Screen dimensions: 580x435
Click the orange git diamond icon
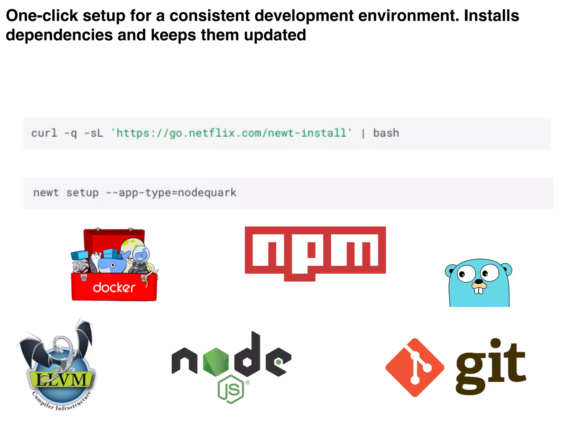point(415,367)
